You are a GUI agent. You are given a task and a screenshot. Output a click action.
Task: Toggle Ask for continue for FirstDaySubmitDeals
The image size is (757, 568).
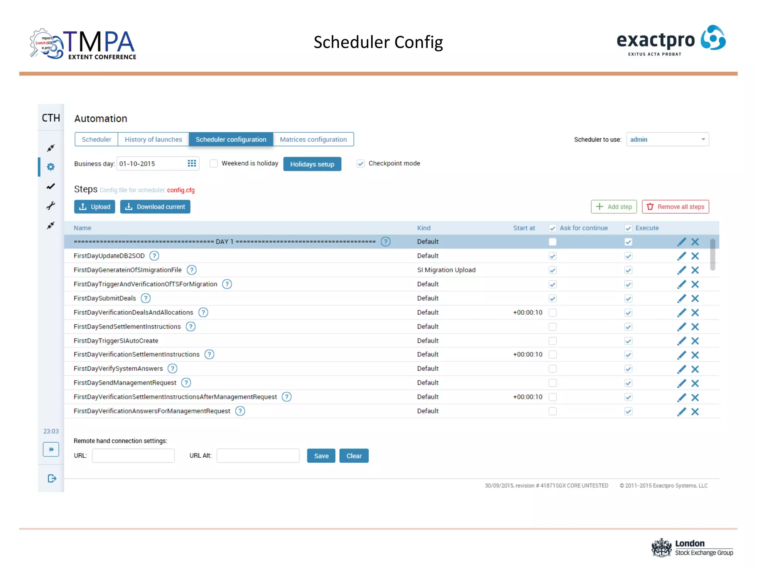point(553,298)
